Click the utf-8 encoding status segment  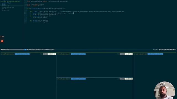164,50
